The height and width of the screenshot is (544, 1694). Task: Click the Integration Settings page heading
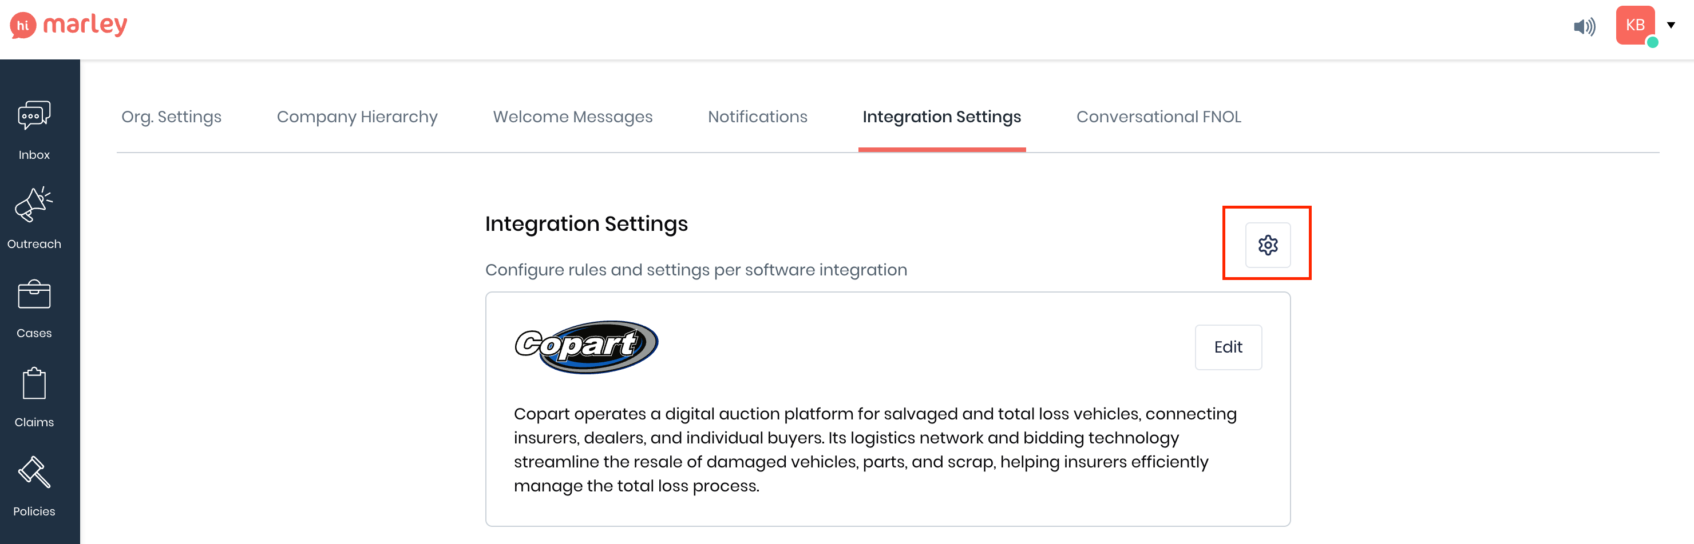click(586, 224)
